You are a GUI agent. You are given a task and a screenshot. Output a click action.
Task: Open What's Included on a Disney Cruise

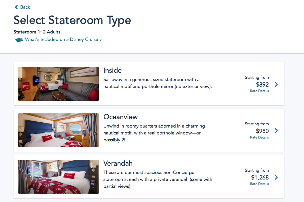tap(61, 40)
